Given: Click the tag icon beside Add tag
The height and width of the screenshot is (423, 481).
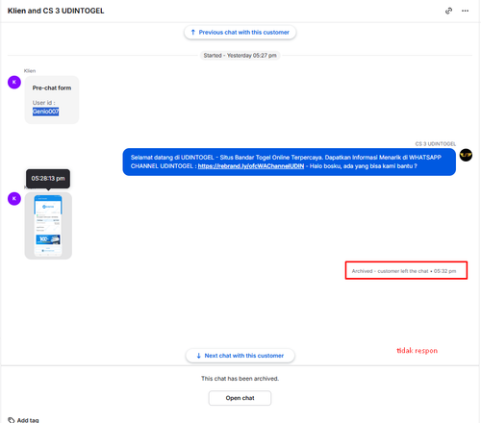Looking at the screenshot, I should 12,420.
